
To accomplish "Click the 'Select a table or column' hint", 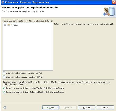I will (x=84, y=24).
